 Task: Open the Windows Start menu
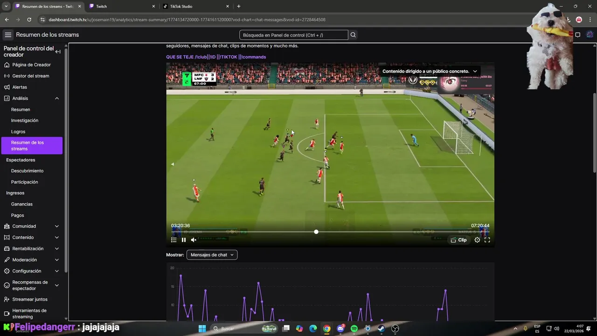[x=202, y=329]
